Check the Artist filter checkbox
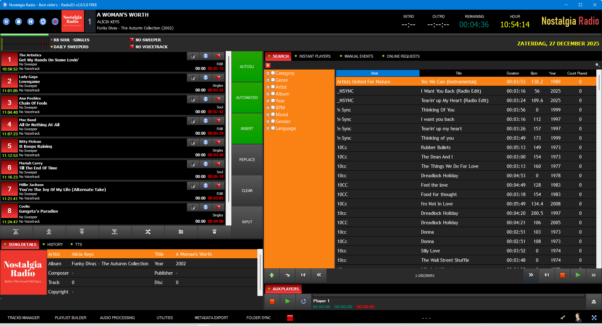This screenshot has height=326, width=602. point(273,87)
